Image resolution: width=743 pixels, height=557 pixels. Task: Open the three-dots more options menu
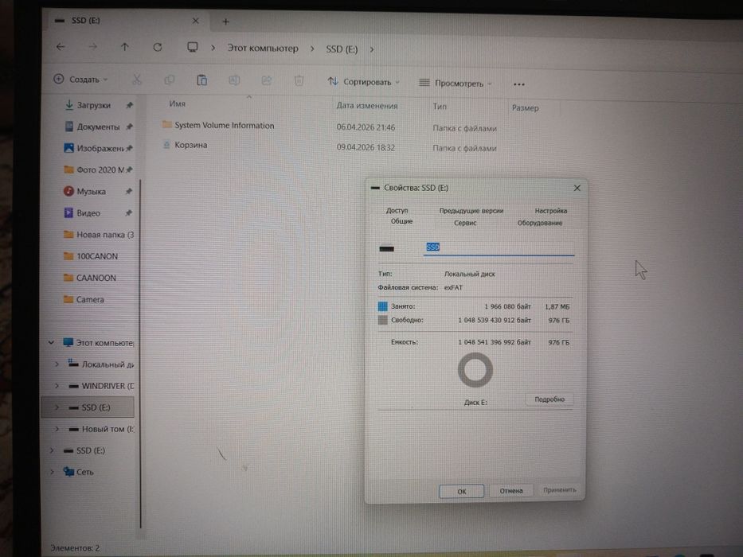(519, 84)
